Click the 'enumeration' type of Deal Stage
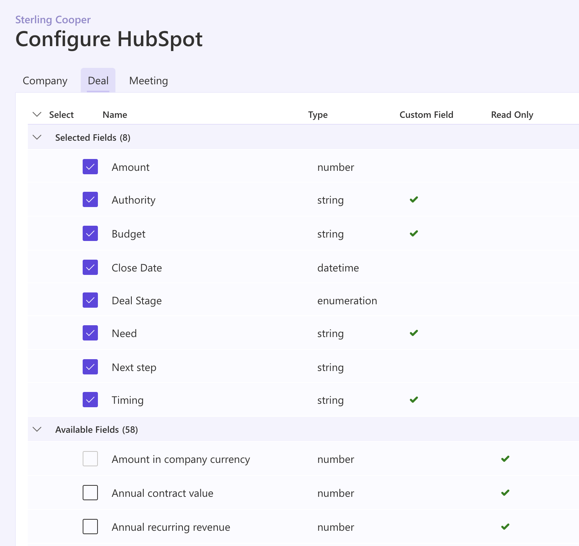Image resolution: width=579 pixels, height=546 pixels. 347,300
